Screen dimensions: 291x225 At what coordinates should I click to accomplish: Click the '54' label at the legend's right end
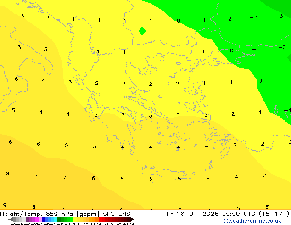pos(132,224)
